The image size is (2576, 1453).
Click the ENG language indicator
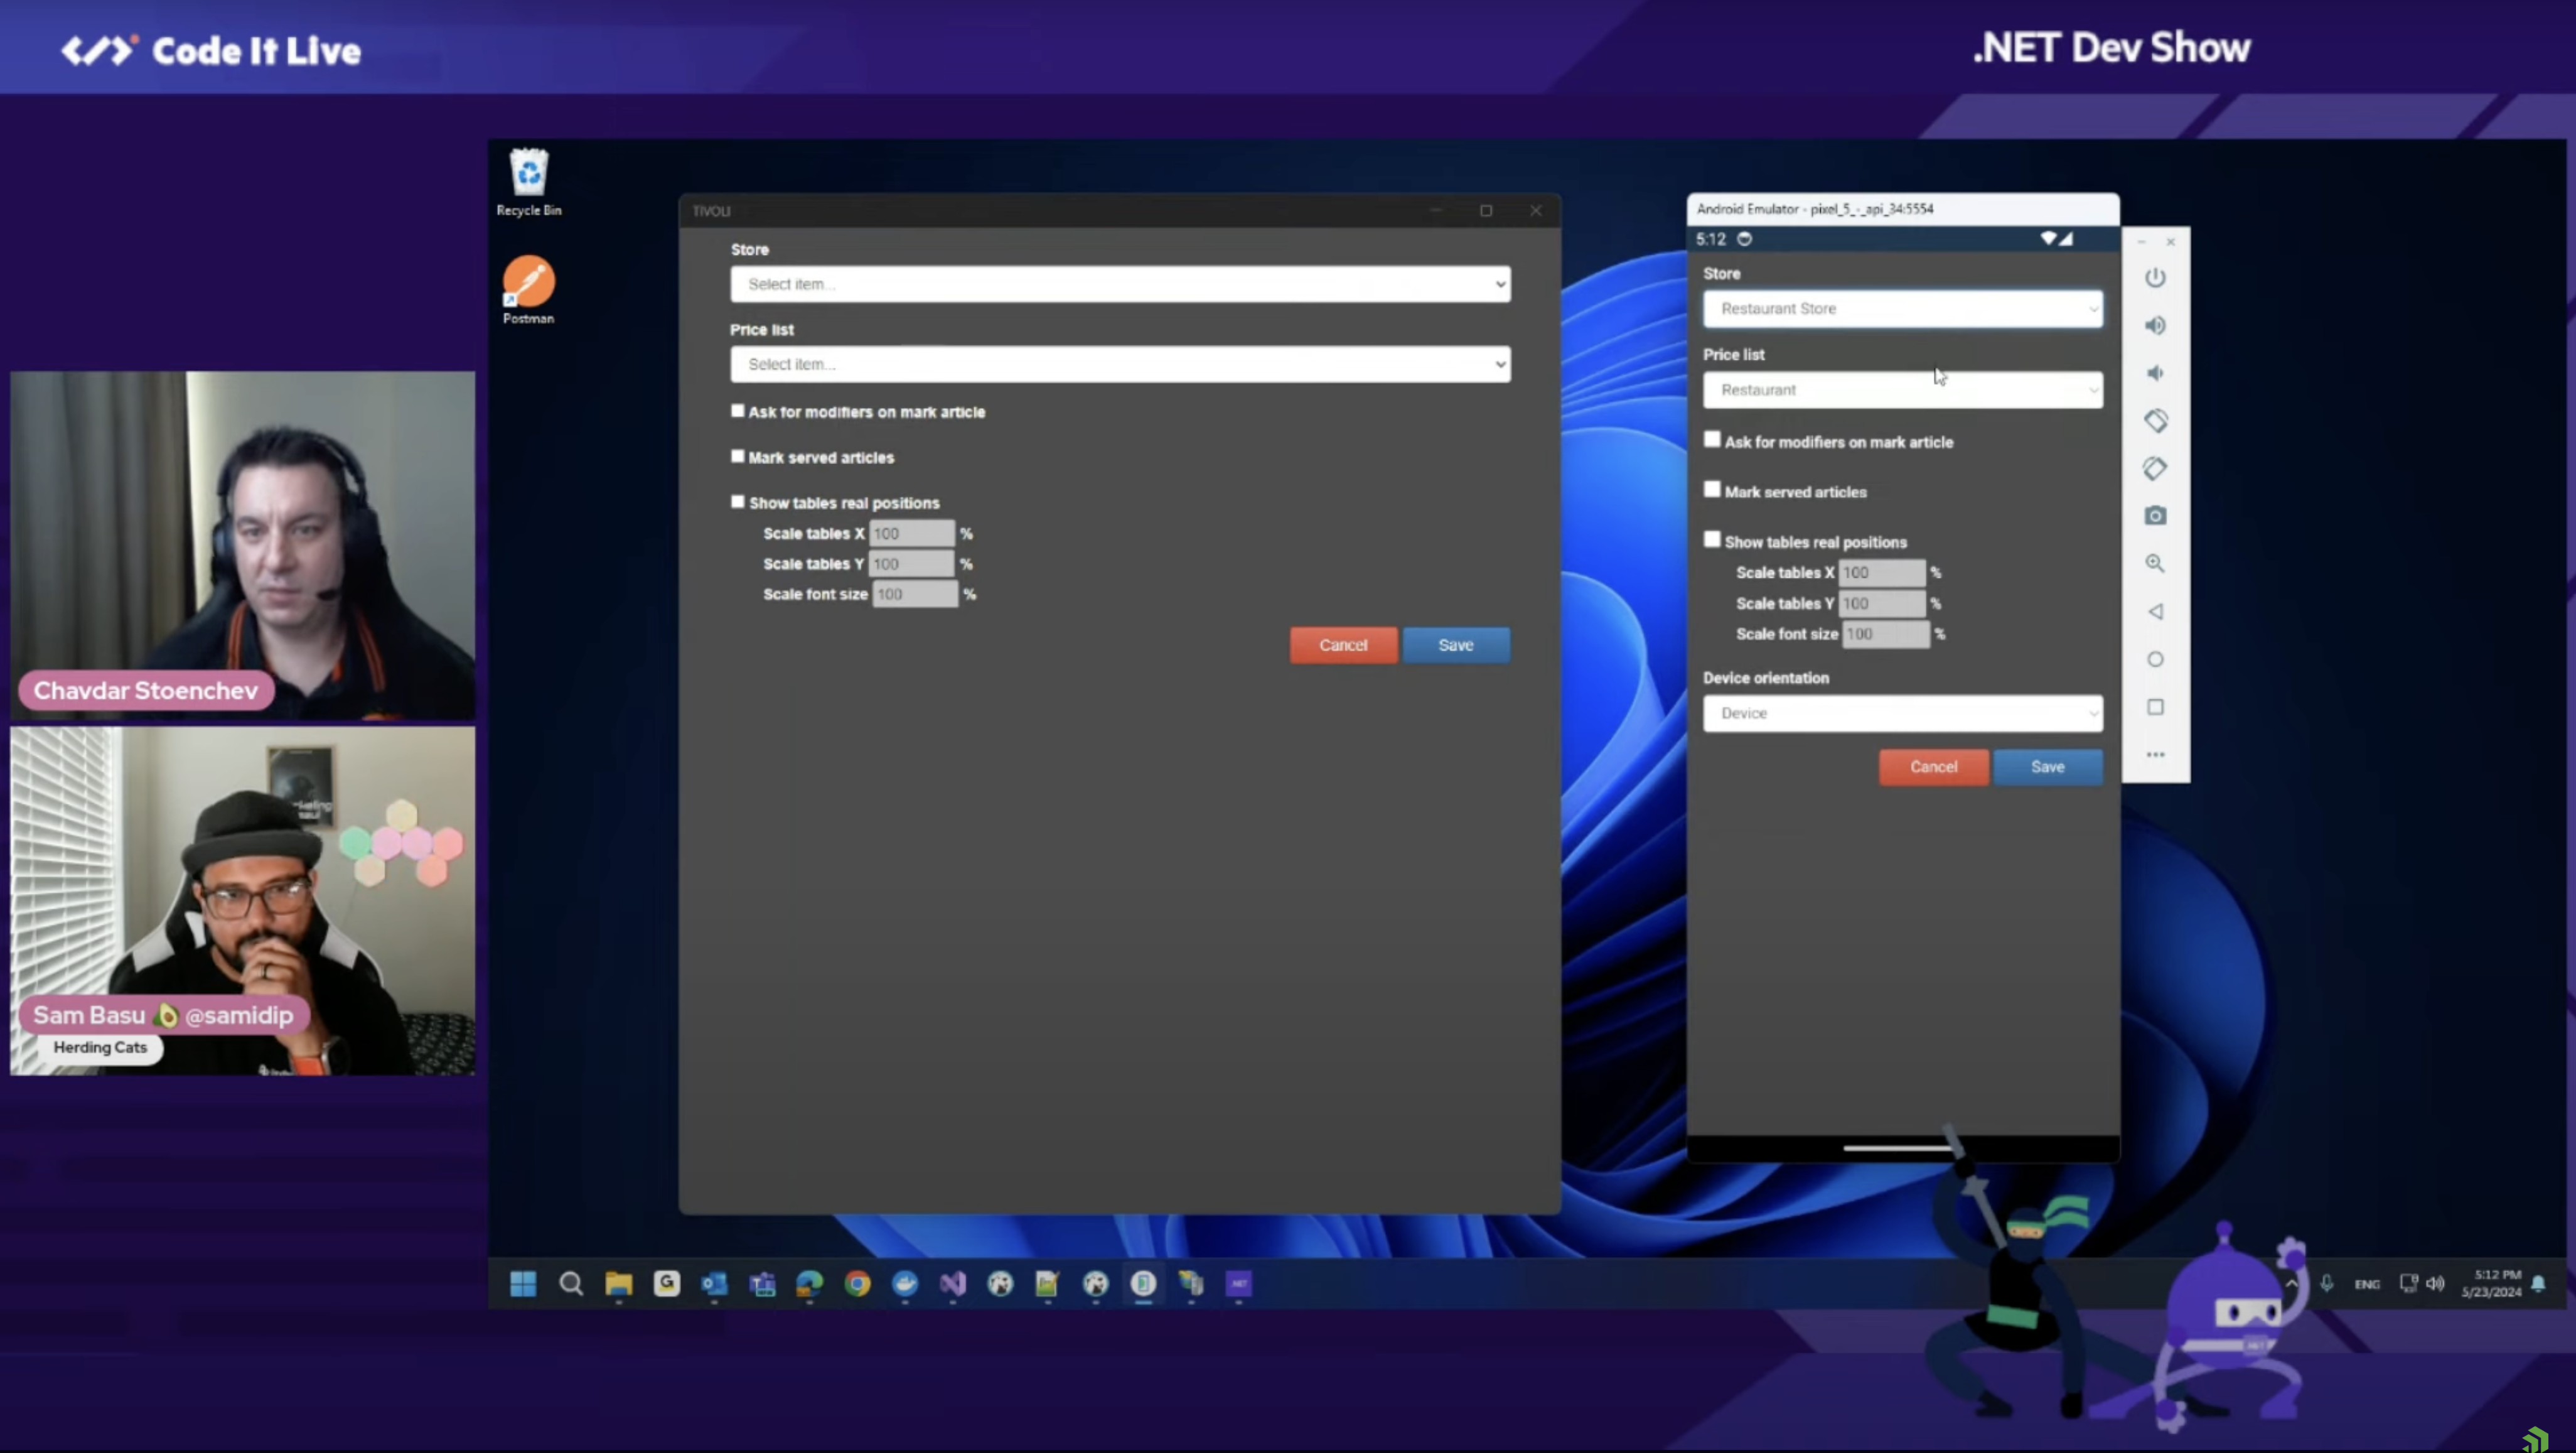pyautogui.click(x=2367, y=1285)
